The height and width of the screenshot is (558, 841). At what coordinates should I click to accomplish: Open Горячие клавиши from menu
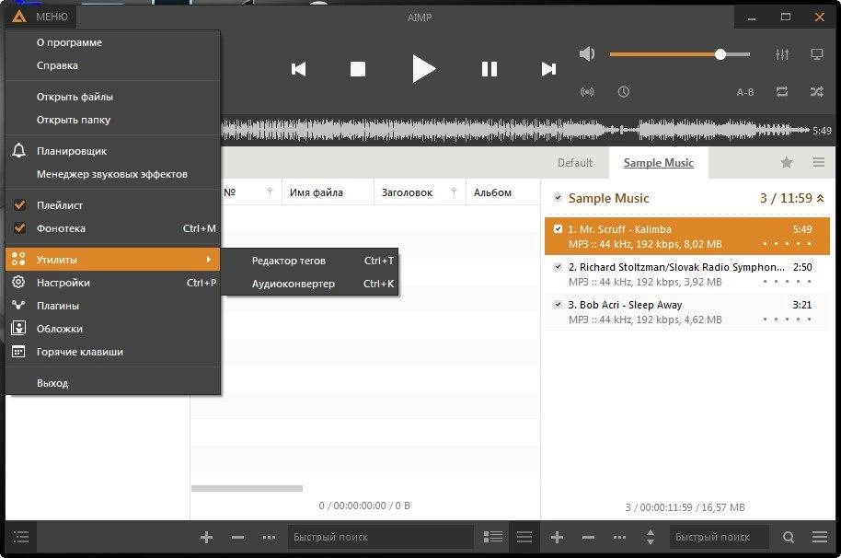point(112,352)
